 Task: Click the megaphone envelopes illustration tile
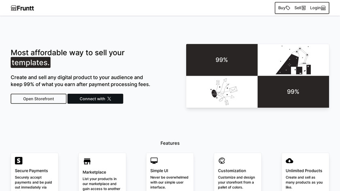click(222, 92)
